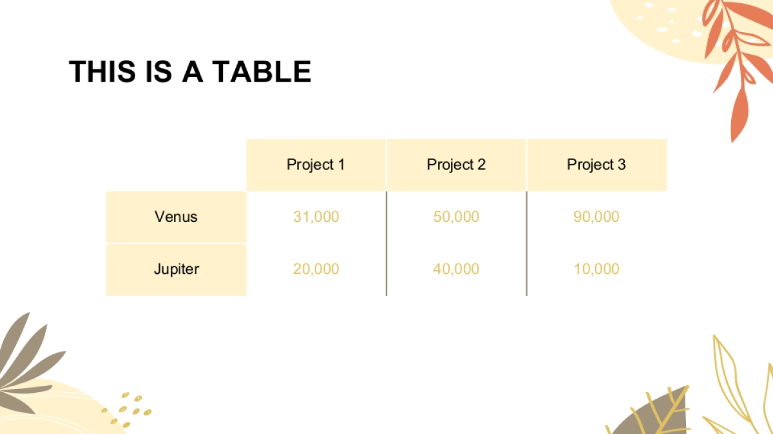Viewport: 773px width, 434px height.
Task: Select the 20,000 value cell
Action: (x=316, y=269)
